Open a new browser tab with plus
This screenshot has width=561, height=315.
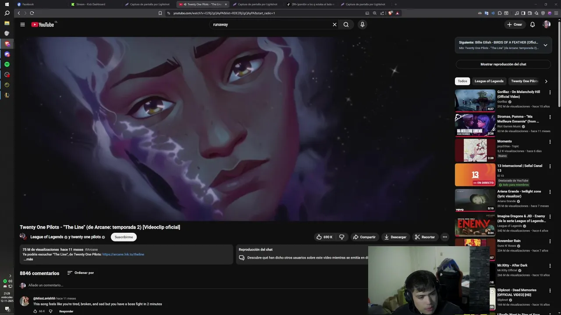tap(395, 4)
